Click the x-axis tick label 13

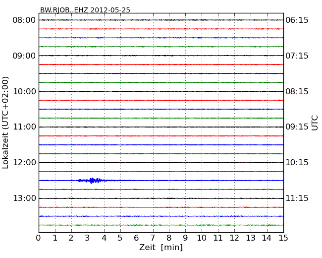[251, 238]
